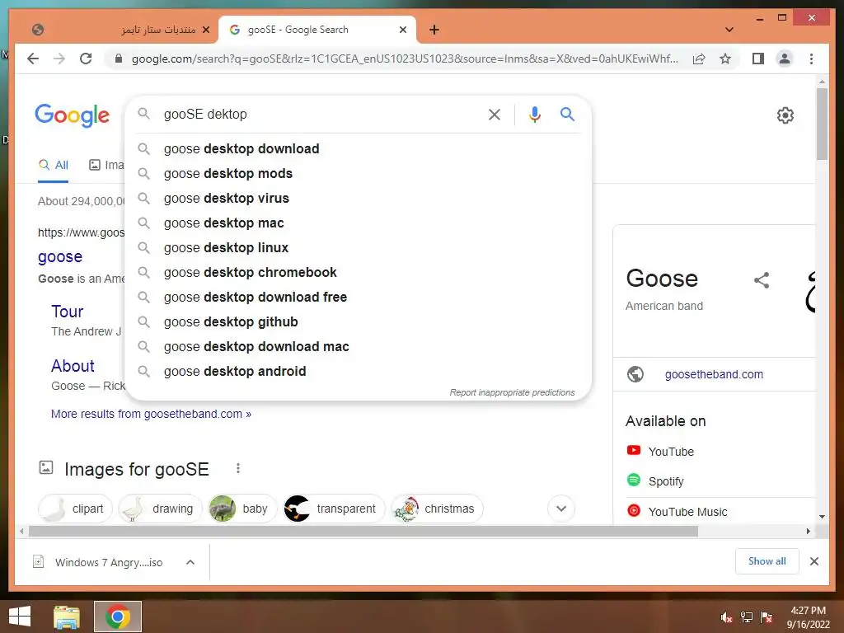Choose suggestion goose desktop chromebook

pos(359,272)
